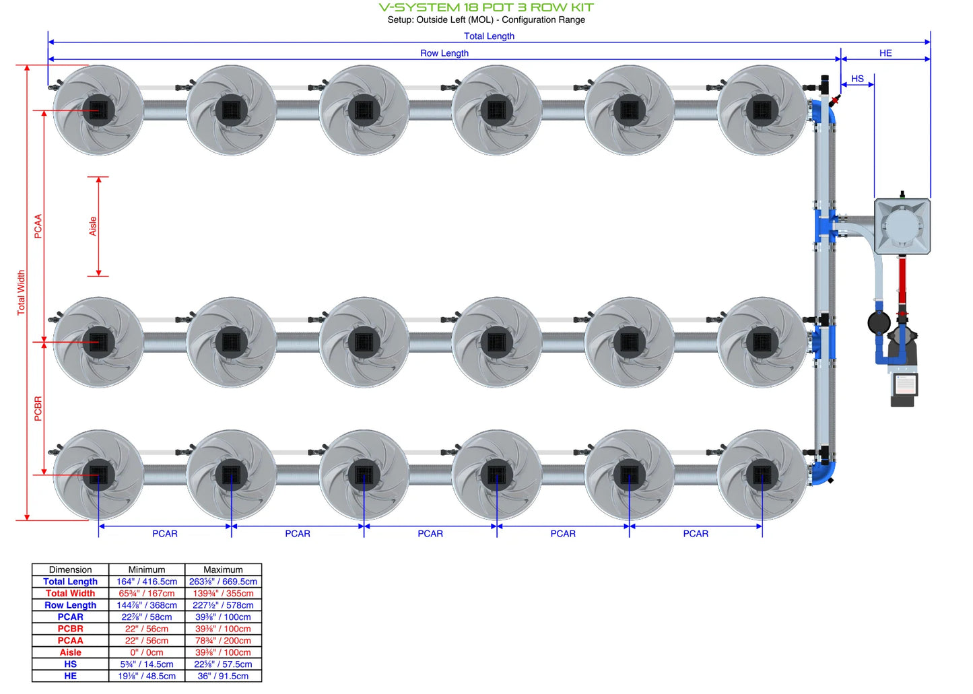Click the vertical PCAA label in diagram

[38, 226]
